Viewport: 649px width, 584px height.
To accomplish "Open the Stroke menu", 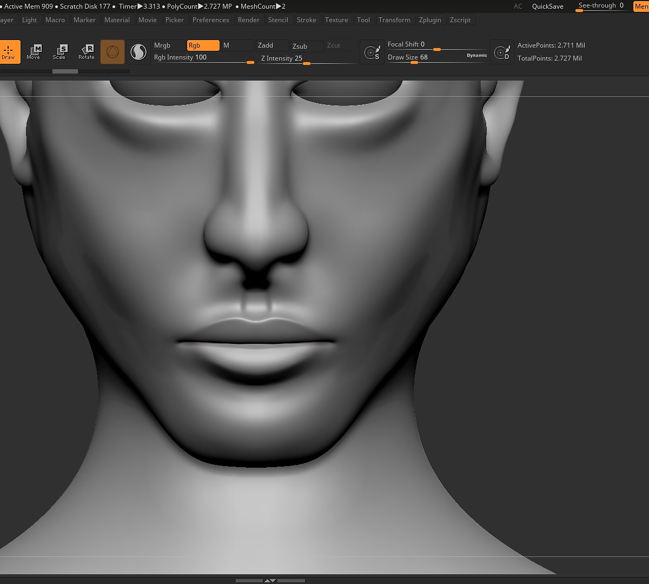I will point(307,20).
